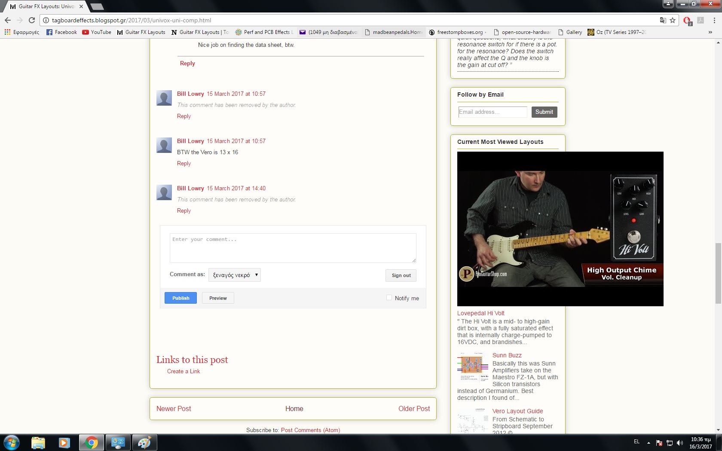
Task: Click the browser reload page icon
Action: (32, 20)
